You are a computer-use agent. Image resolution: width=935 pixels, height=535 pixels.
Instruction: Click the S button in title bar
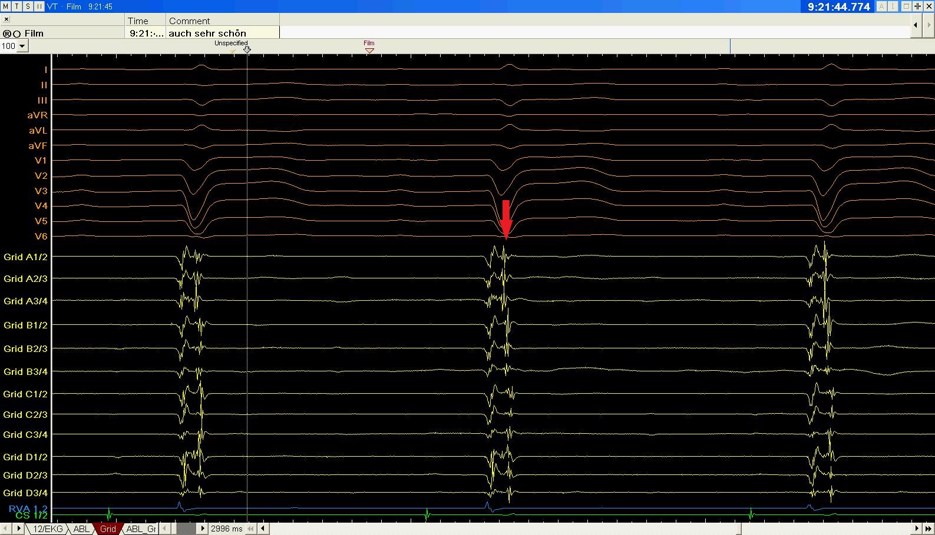pos(28,6)
